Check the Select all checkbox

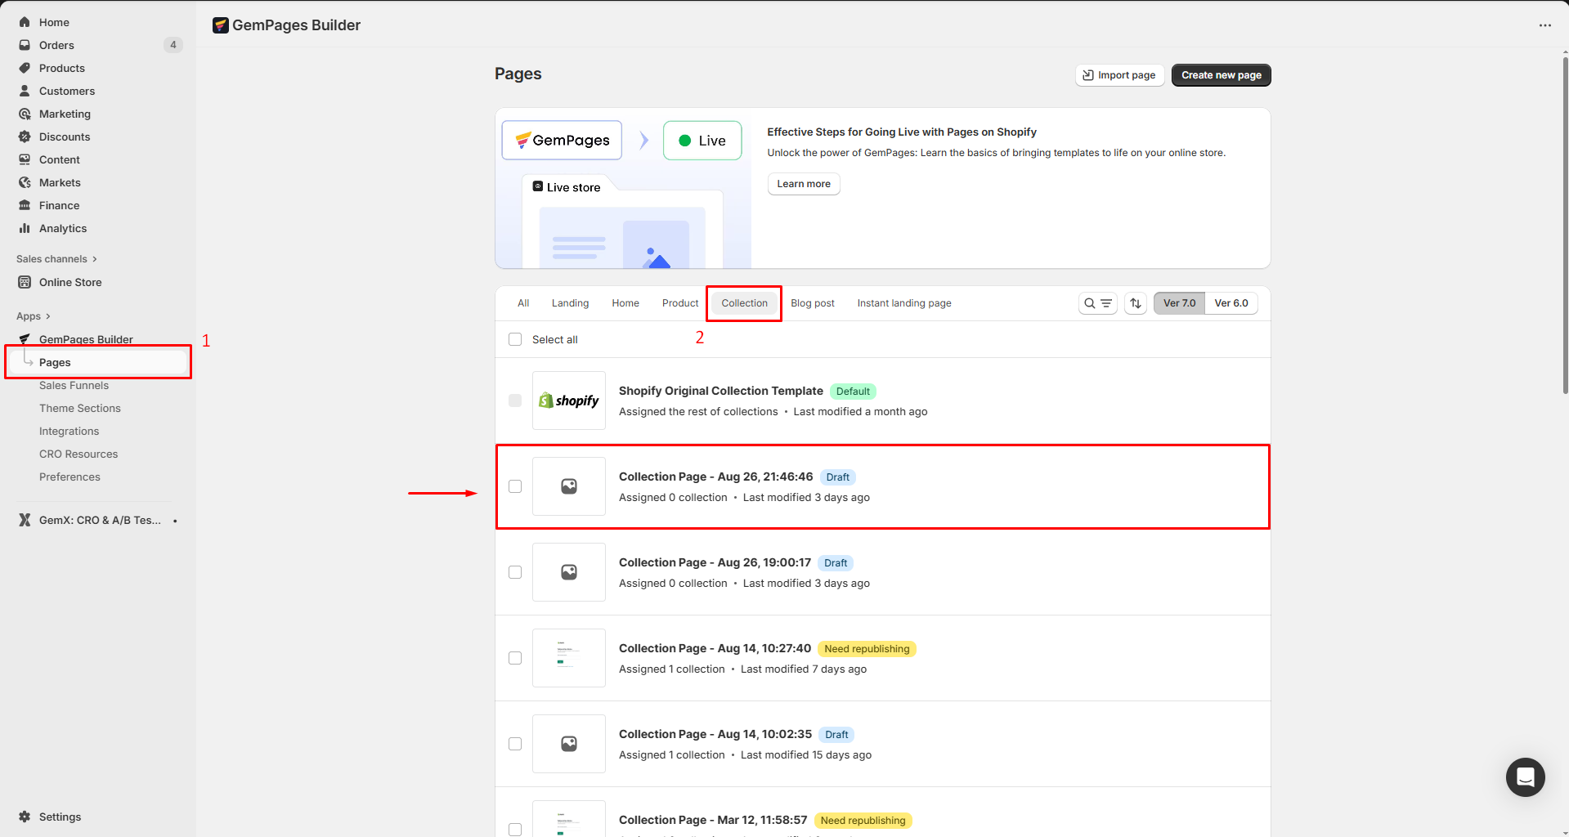(x=515, y=339)
